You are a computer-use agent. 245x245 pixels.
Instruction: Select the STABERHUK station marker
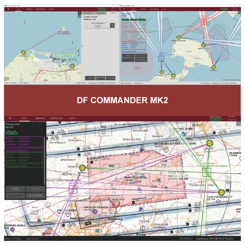point(214,68)
